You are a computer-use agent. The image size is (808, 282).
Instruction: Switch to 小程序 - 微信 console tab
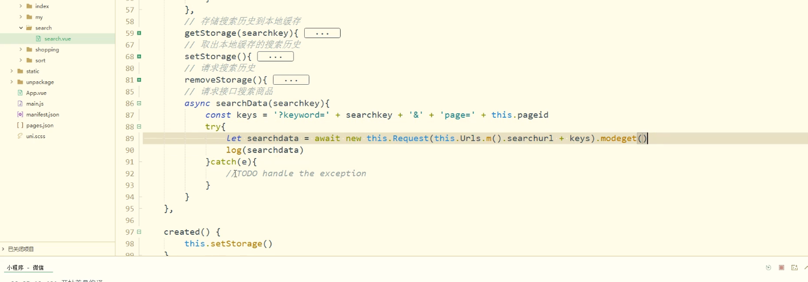point(25,267)
